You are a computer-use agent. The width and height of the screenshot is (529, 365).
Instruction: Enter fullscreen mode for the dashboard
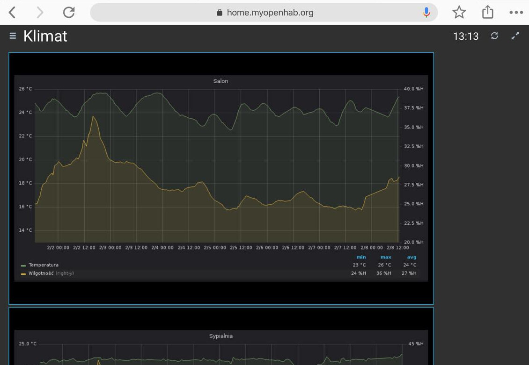[x=515, y=36]
